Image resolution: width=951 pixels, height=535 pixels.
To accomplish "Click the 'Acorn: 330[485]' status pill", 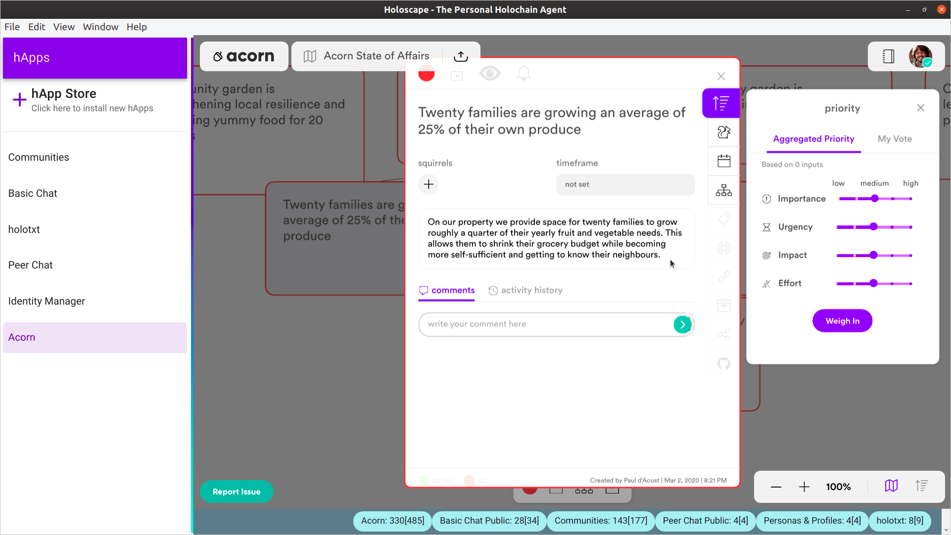I will tap(392, 521).
